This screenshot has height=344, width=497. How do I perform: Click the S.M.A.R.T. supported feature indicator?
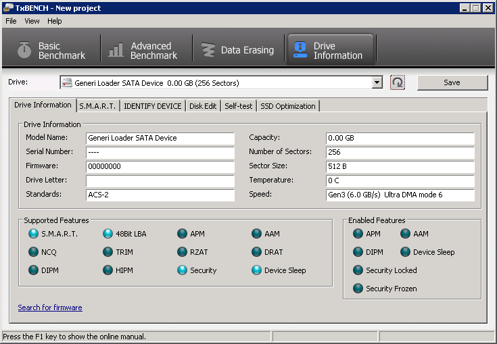(33, 234)
